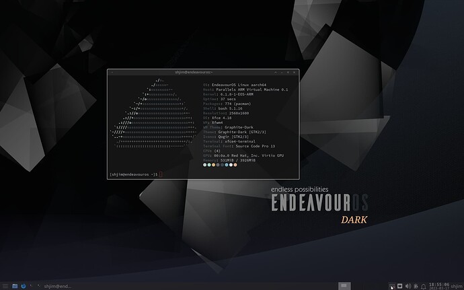Click the Packages: 774 (pacman) line

[x=227, y=104]
